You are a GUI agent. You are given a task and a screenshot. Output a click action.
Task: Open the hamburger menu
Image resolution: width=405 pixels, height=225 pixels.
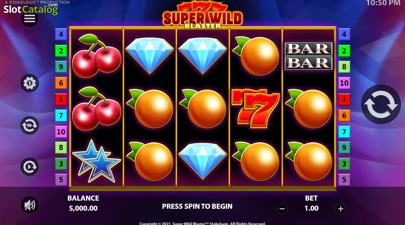(30, 18)
